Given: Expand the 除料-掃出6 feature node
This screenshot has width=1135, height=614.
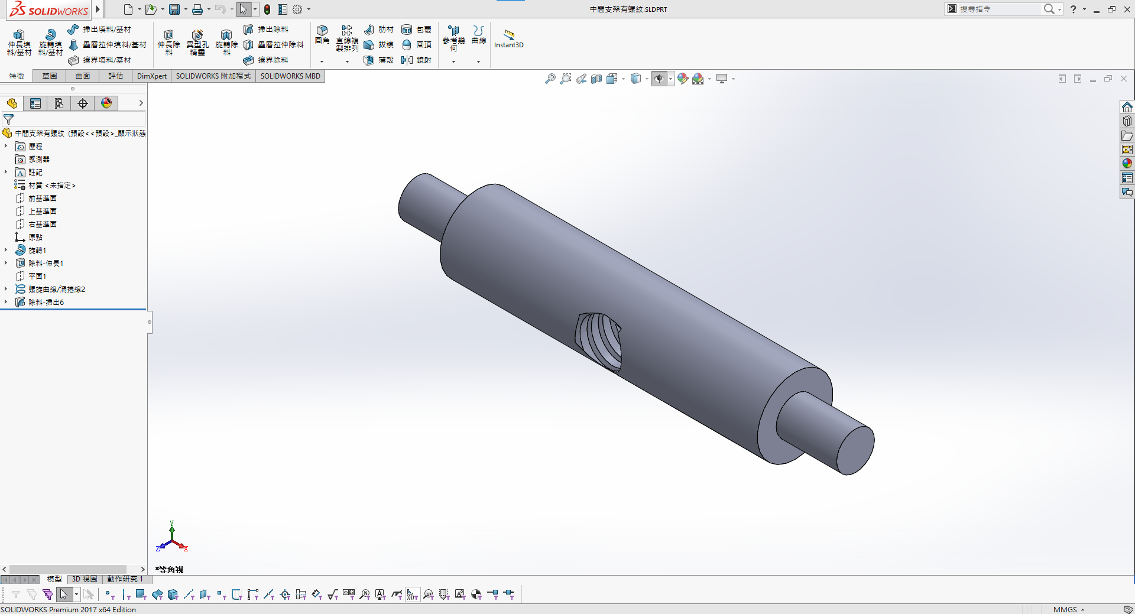Looking at the screenshot, I should point(6,302).
